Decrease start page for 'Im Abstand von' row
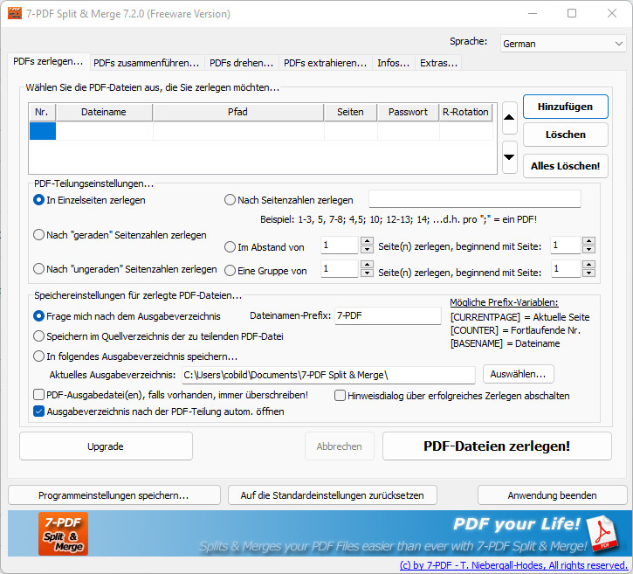633x574 pixels. coord(589,249)
